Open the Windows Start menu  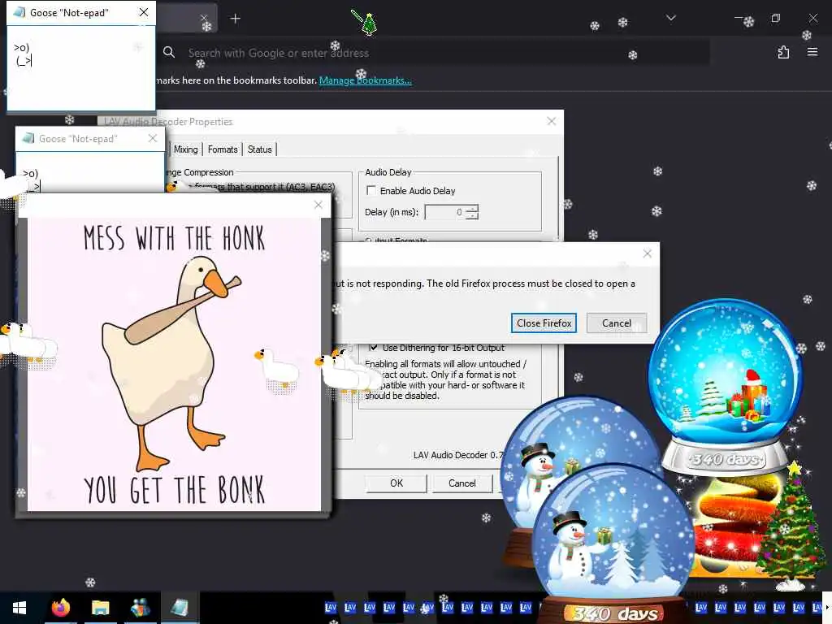click(19, 608)
